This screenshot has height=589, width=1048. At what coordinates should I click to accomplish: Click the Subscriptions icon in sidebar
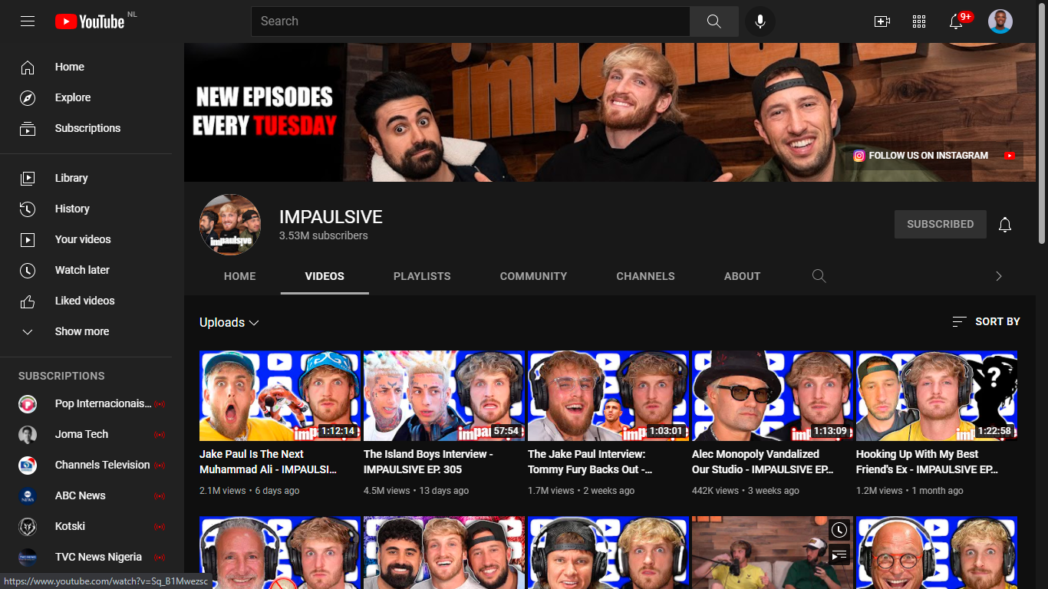pyautogui.click(x=28, y=129)
